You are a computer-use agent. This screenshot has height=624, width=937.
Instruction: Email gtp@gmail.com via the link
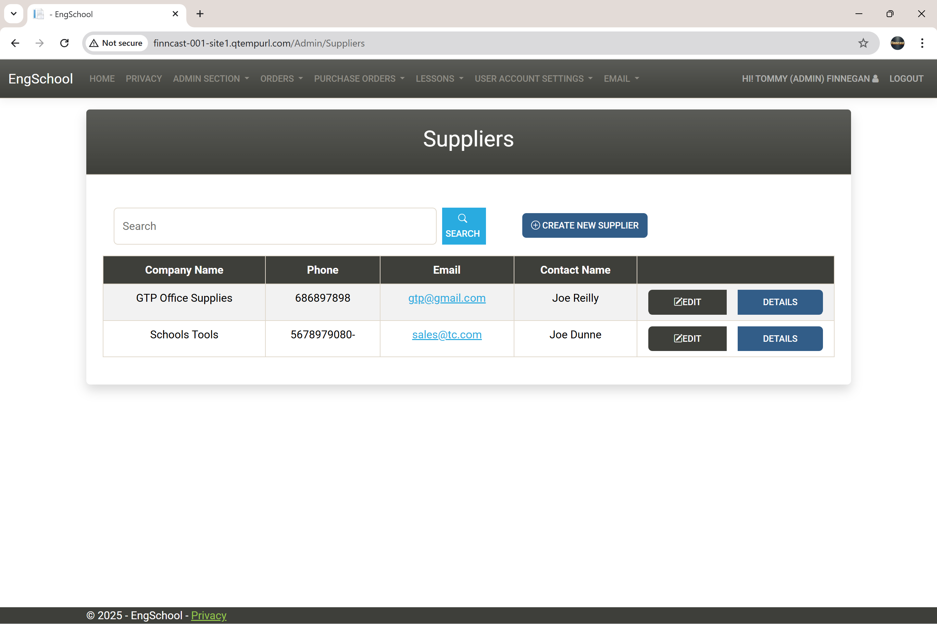coord(447,298)
